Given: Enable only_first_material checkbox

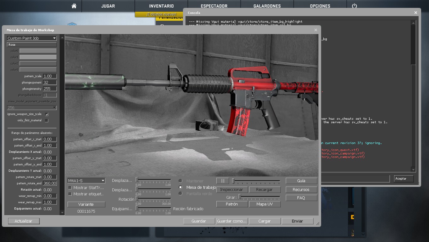Looking at the screenshot, I should pyautogui.click(x=47, y=120).
